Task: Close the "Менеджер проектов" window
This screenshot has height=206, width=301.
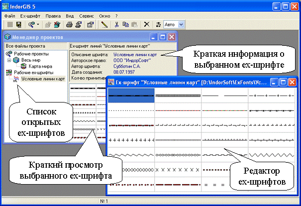Action: click(x=172, y=37)
